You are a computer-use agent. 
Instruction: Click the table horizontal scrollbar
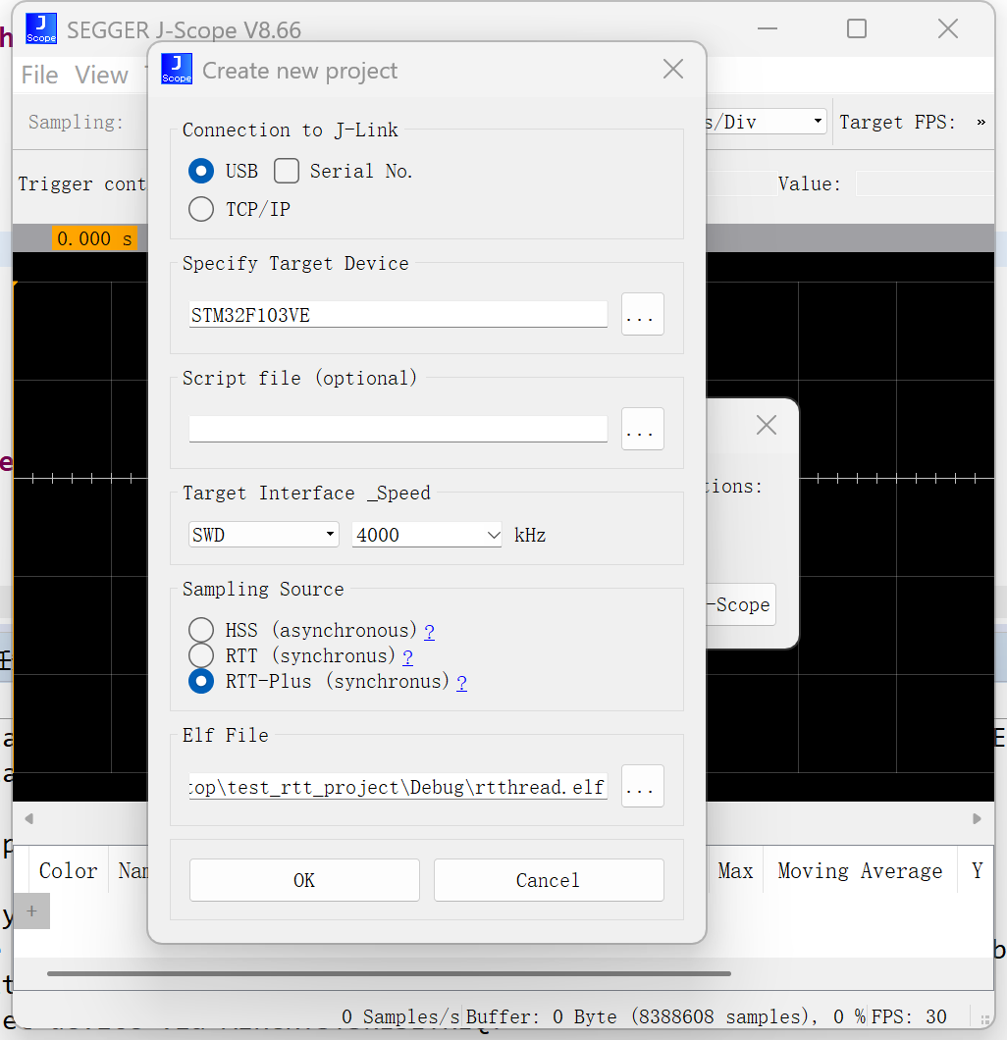(389, 973)
